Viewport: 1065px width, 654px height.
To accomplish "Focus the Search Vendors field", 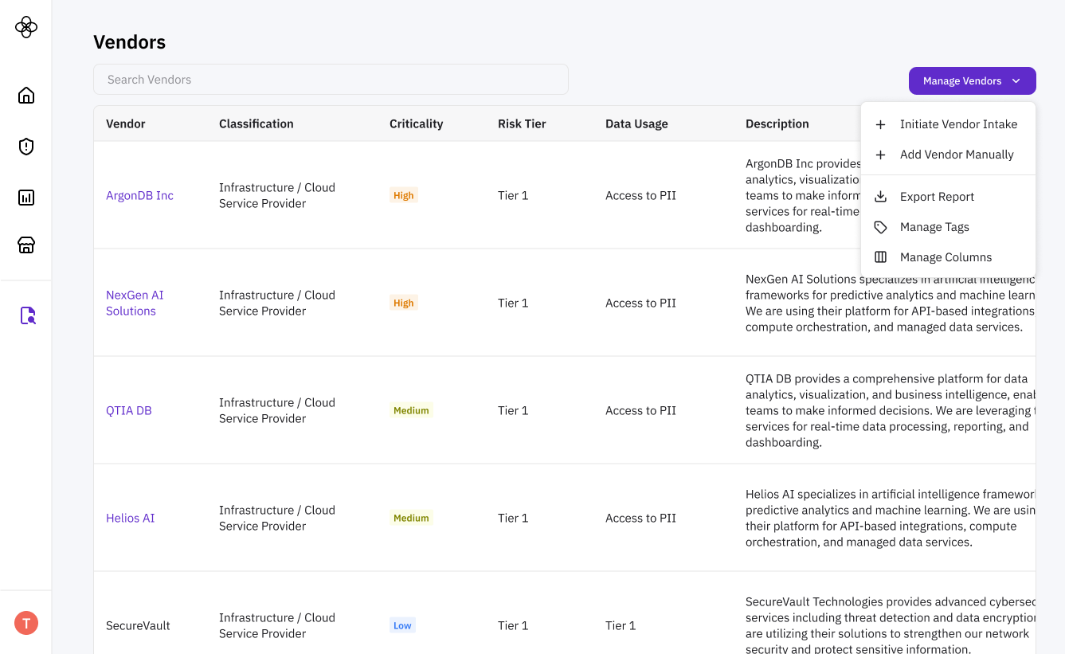I will (x=331, y=80).
